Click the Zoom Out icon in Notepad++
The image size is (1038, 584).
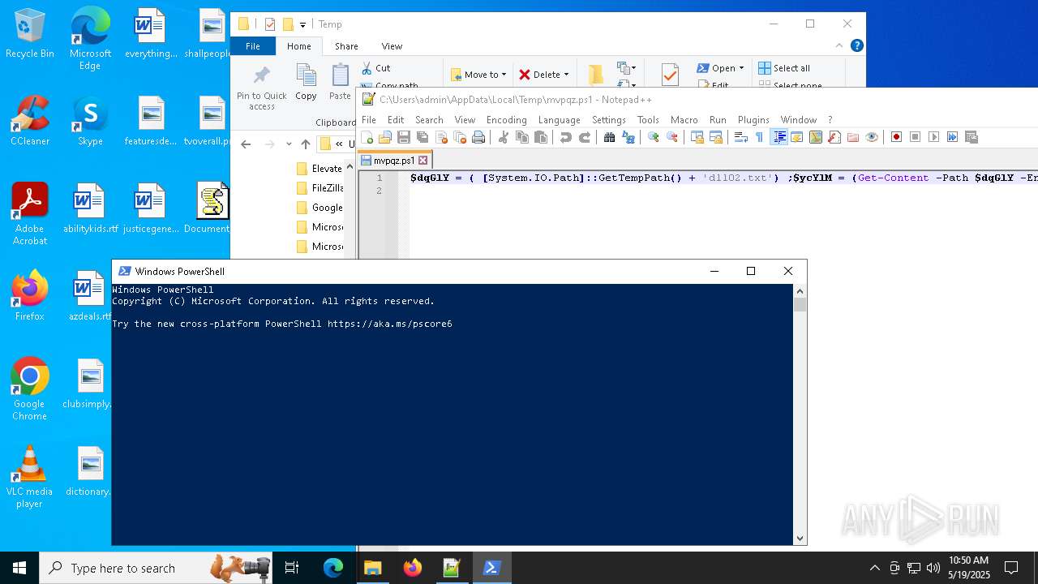point(671,137)
